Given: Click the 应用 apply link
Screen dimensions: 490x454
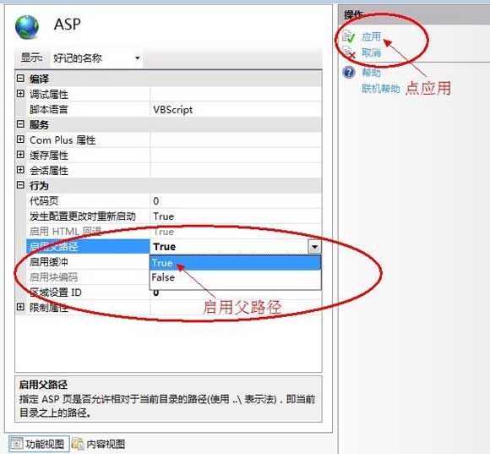Looking at the screenshot, I should (x=371, y=36).
